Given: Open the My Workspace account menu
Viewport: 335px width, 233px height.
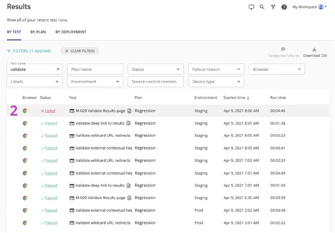Looking at the screenshot, I should 309,7.
